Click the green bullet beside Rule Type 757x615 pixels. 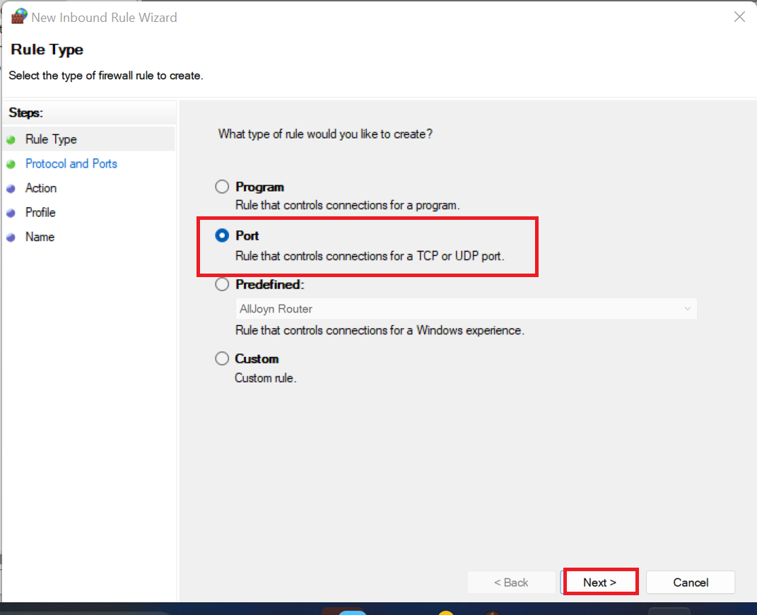click(x=11, y=140)
